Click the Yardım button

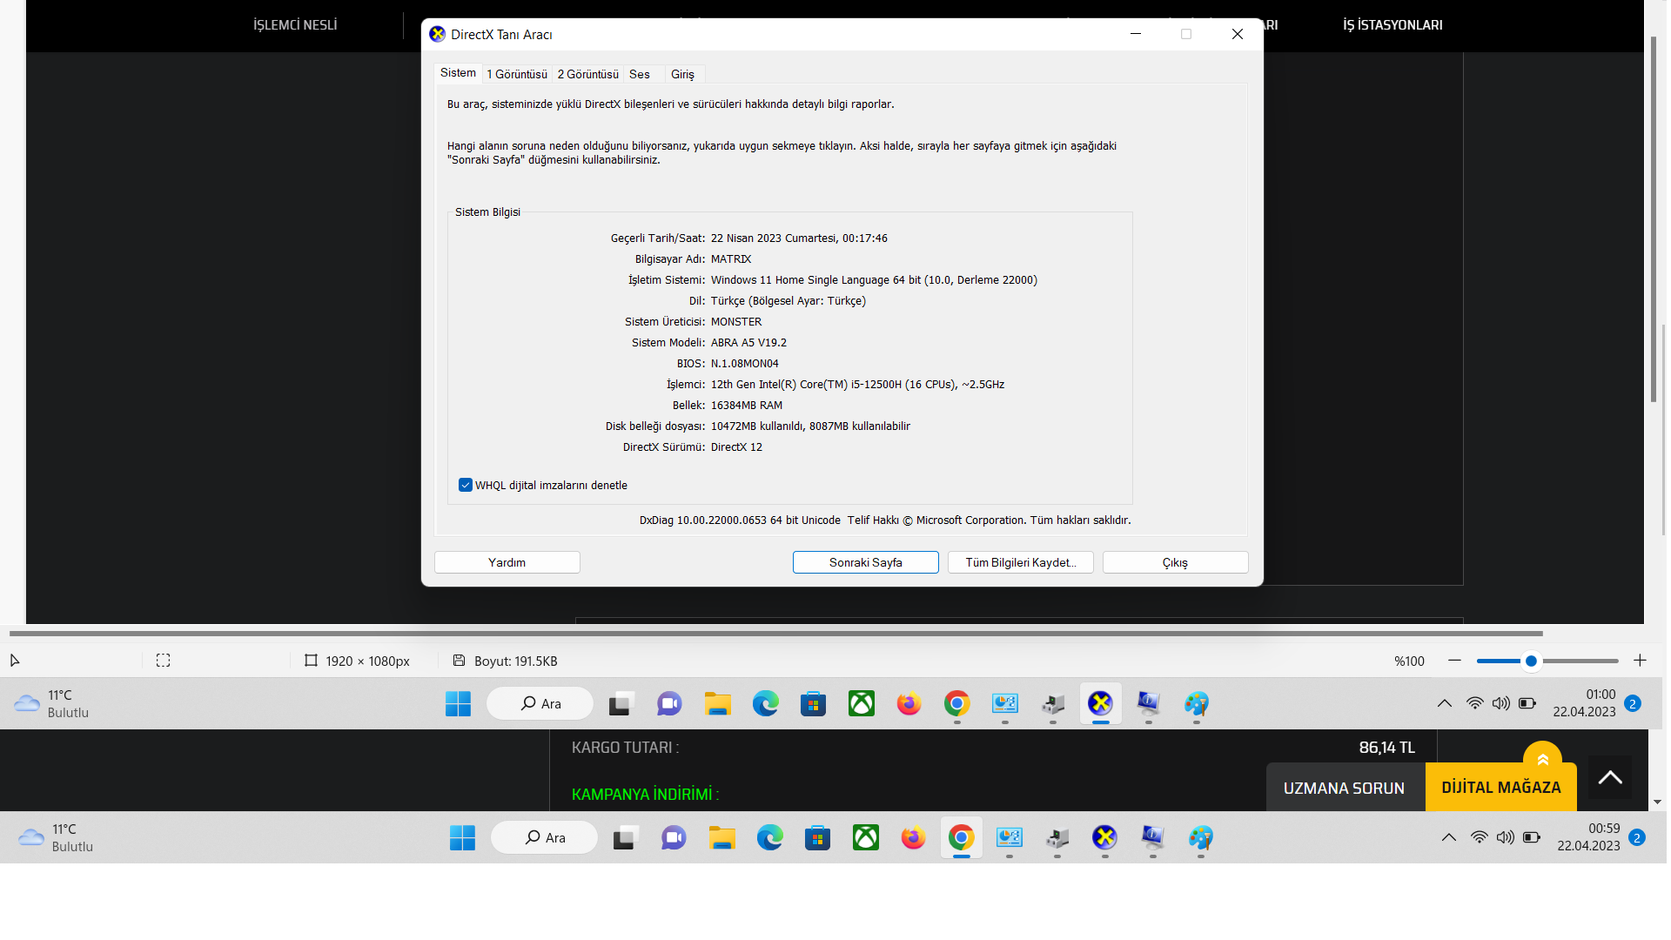[507, 562]
